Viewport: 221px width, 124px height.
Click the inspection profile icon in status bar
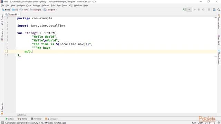click(x=219, y=123)
